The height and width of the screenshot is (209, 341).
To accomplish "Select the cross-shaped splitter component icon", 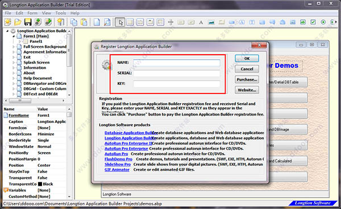I will [170, 22].
